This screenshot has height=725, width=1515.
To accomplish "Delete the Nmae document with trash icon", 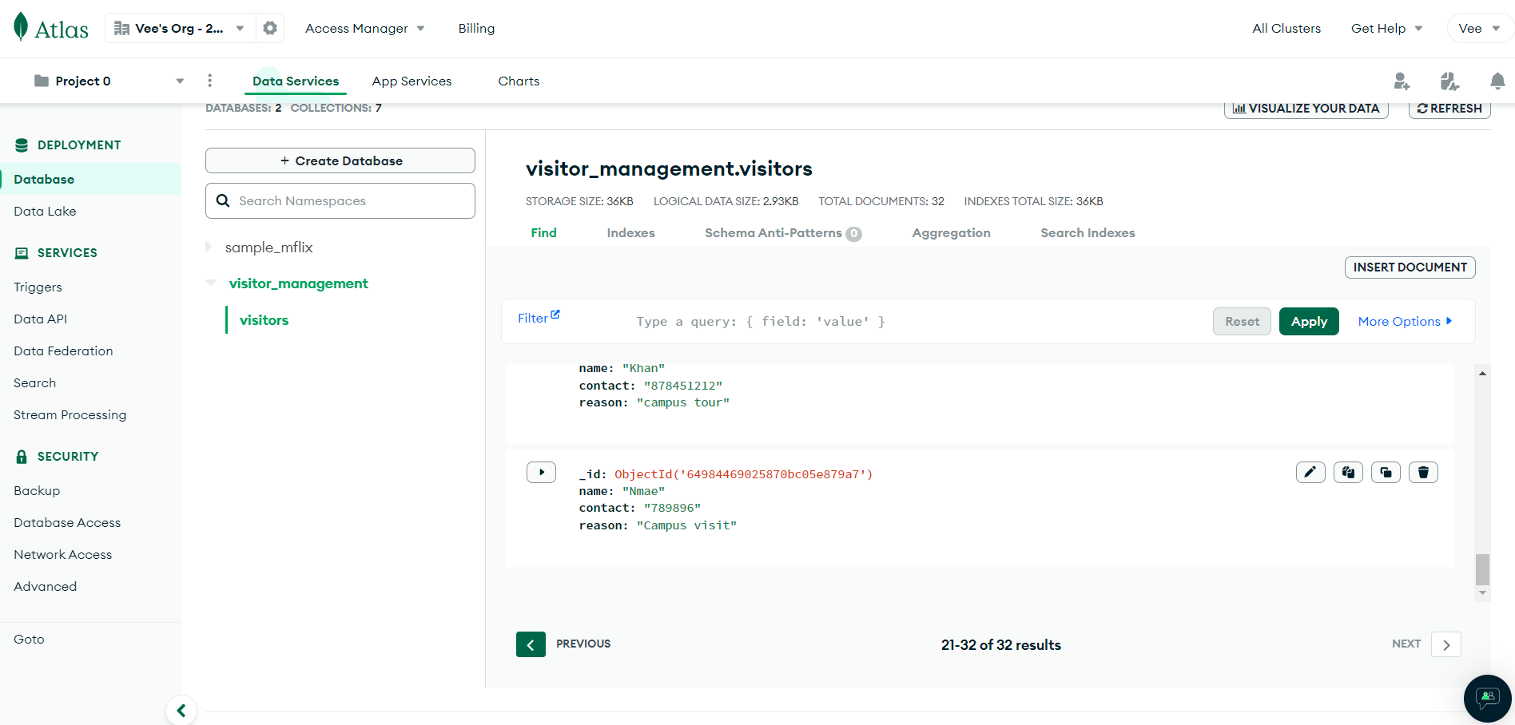I will click(x=1423, y=473).
